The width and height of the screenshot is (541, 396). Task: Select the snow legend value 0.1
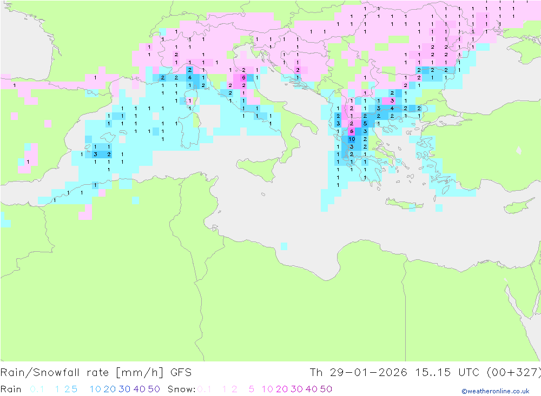pyautogui.click(x=204, y=389)
